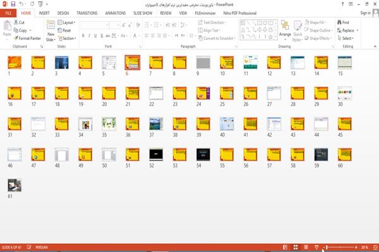Image resolution: width=379 pixels, height=252 pixels.
Task: Click the New Slide button
Action: tap(51, 31)
